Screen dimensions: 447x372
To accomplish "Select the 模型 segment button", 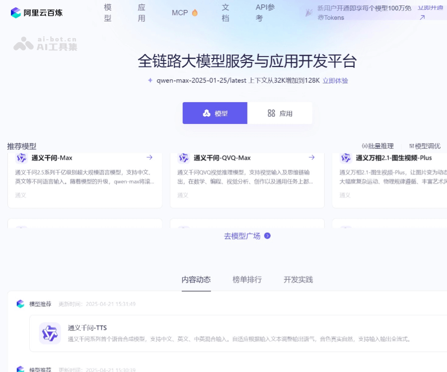I will coord(215,113).
